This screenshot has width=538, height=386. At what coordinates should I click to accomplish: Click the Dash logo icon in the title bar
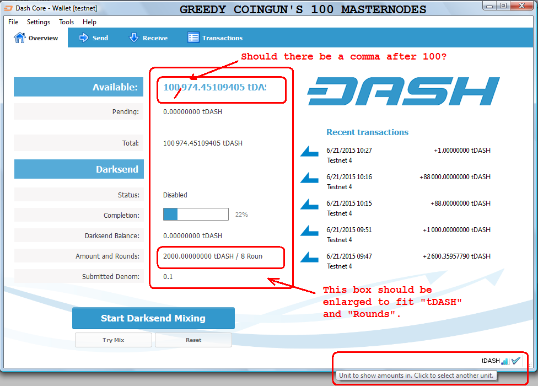(x=8, y=8)
